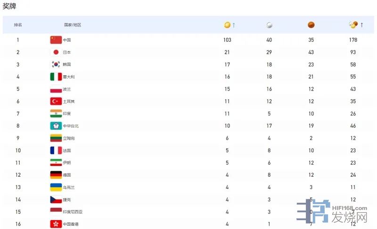Click the 奖牌 heading
Viewport: 377px width, 229px height.
coord(9,6)
